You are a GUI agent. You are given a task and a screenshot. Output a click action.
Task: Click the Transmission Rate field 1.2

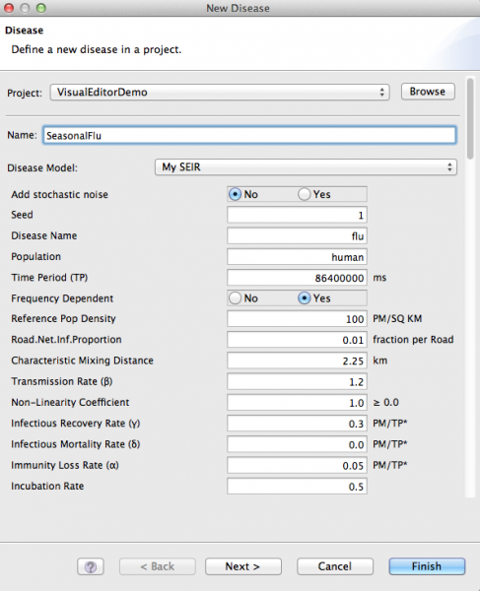point(297,382)
